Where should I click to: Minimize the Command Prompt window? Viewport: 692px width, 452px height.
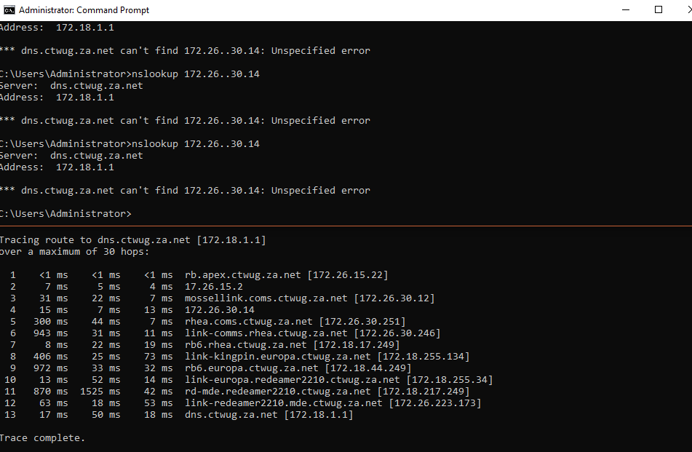[625, 9]
